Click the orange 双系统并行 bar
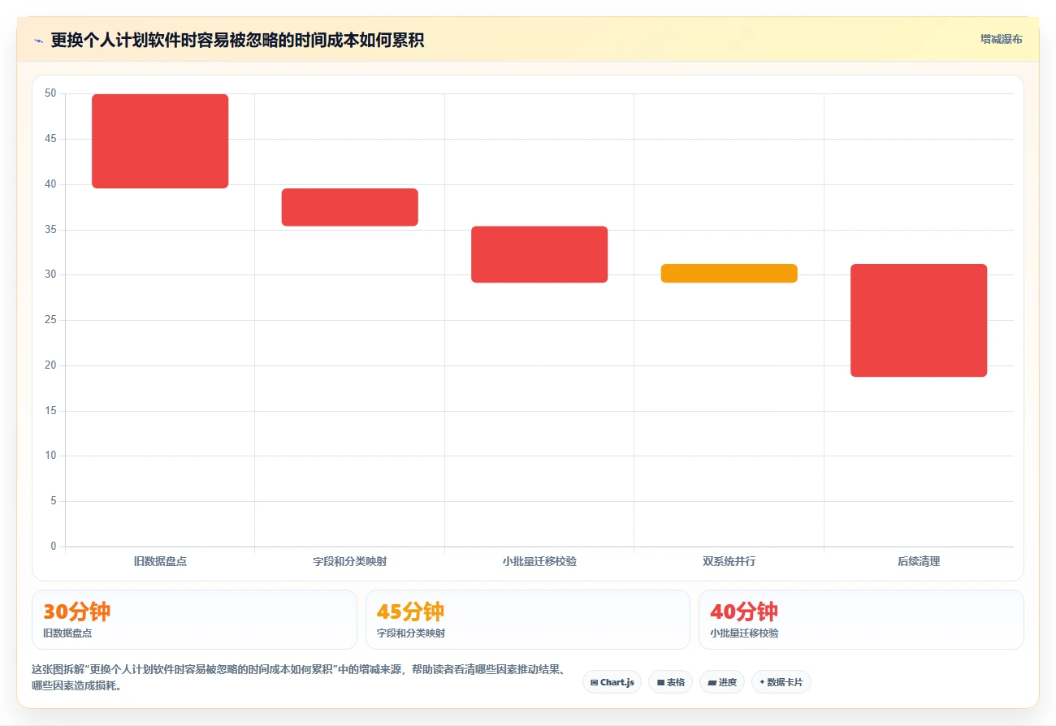Screen dimensions: 1056x726 click(729, 274)
